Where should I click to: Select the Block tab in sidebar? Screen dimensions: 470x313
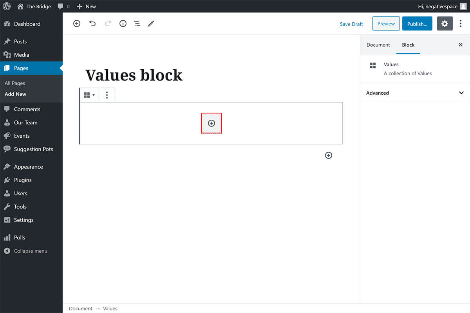[x=408, y=45]
